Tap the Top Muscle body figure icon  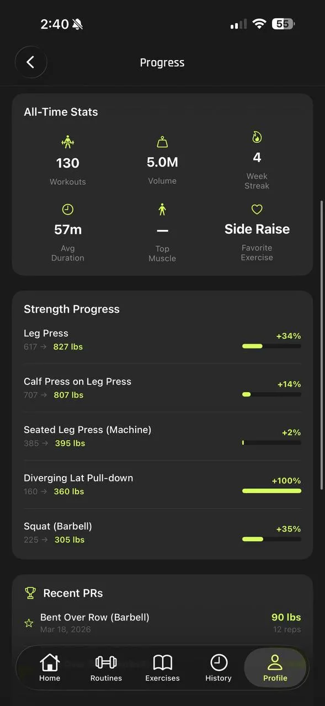tap(162, 209)
